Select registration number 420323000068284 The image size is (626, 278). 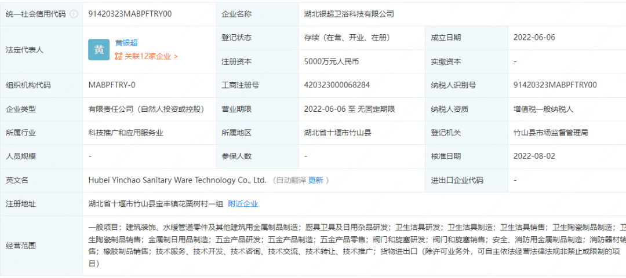[x=337, y=85]
